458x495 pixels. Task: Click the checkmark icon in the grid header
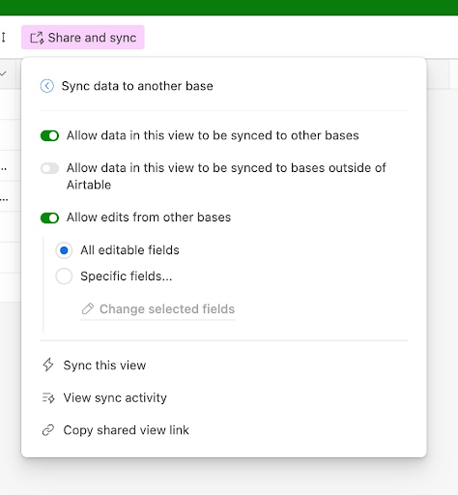[x=3, y=73]
